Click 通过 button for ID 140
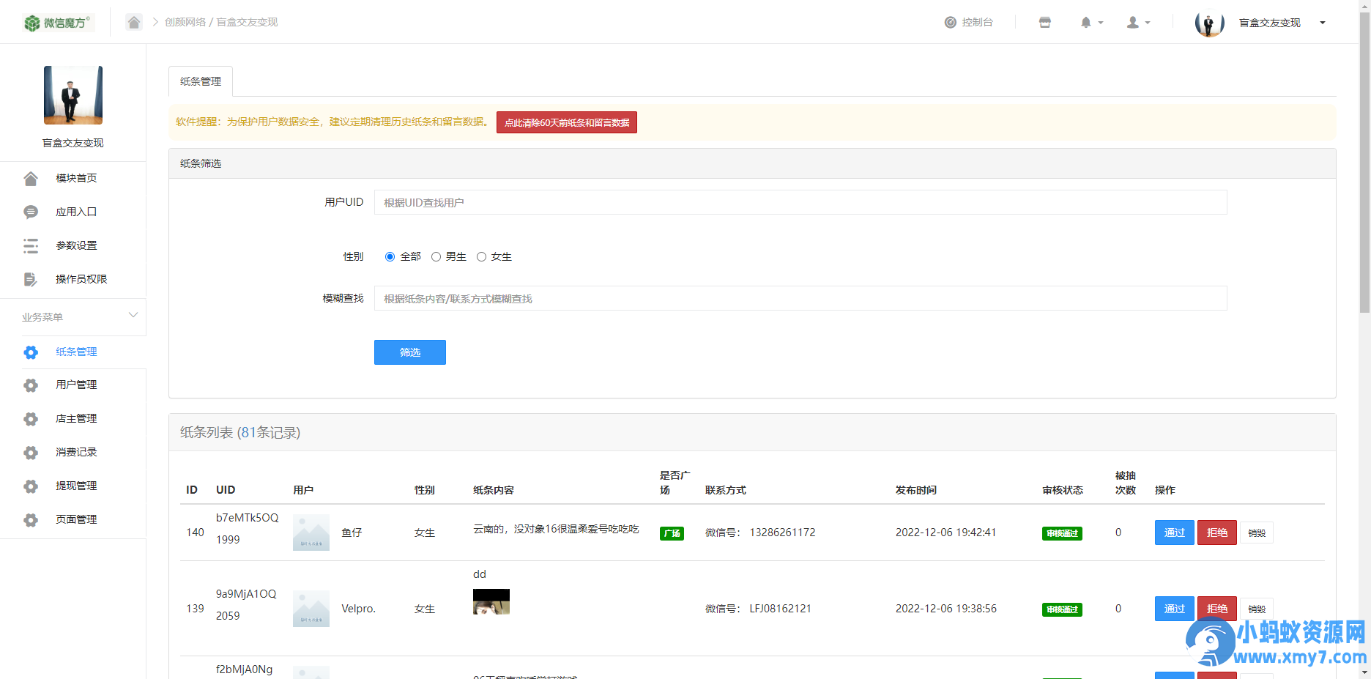The width and height of the screenshot is (1371, 679). pos(1175,533)
